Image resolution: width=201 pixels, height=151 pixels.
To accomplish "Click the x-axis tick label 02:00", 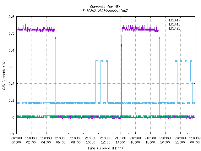I will 31,142.
